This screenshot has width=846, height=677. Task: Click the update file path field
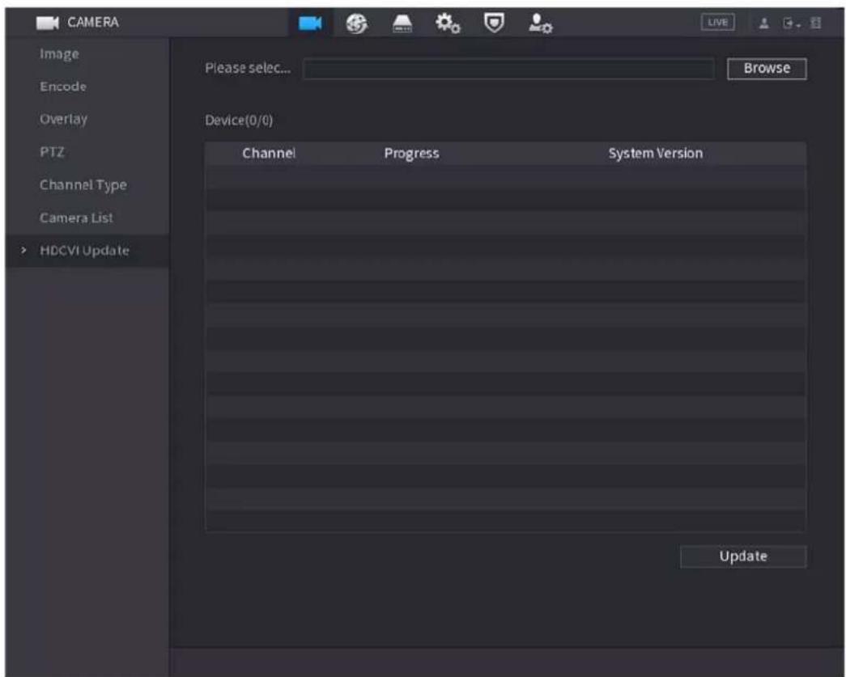(508, 69)
